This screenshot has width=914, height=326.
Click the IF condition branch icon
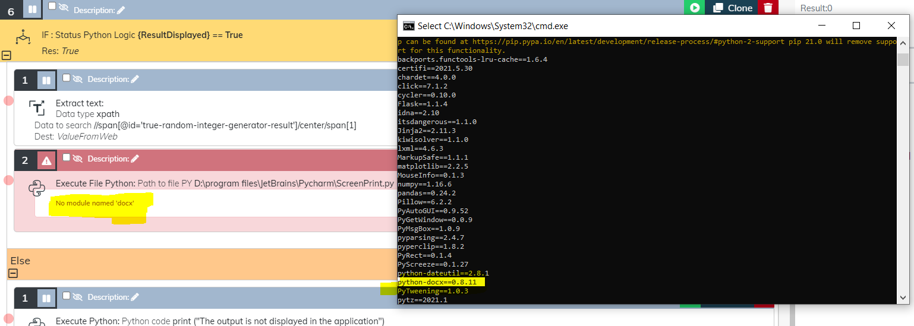click(23, 38)
